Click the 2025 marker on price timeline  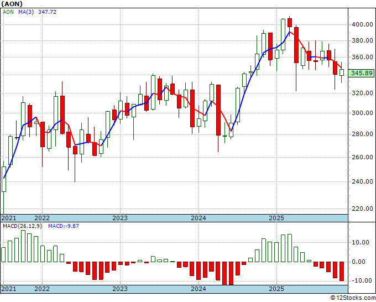click(x=276, y=218)
